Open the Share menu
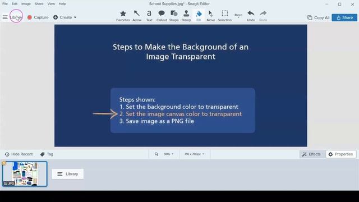 (39, 4)
